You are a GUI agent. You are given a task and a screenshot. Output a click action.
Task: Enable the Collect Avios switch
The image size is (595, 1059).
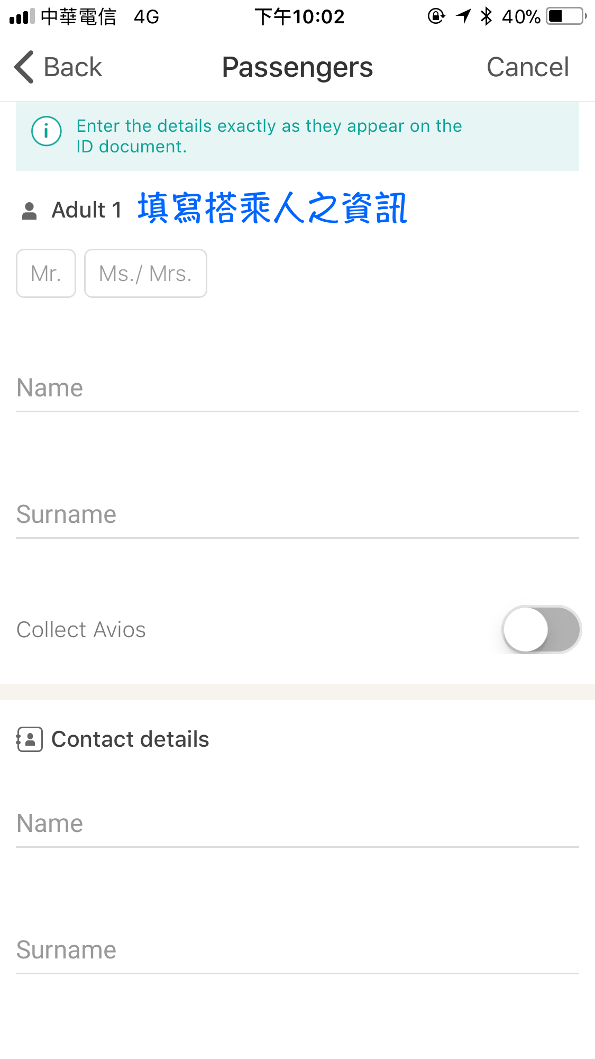[541, 630]
